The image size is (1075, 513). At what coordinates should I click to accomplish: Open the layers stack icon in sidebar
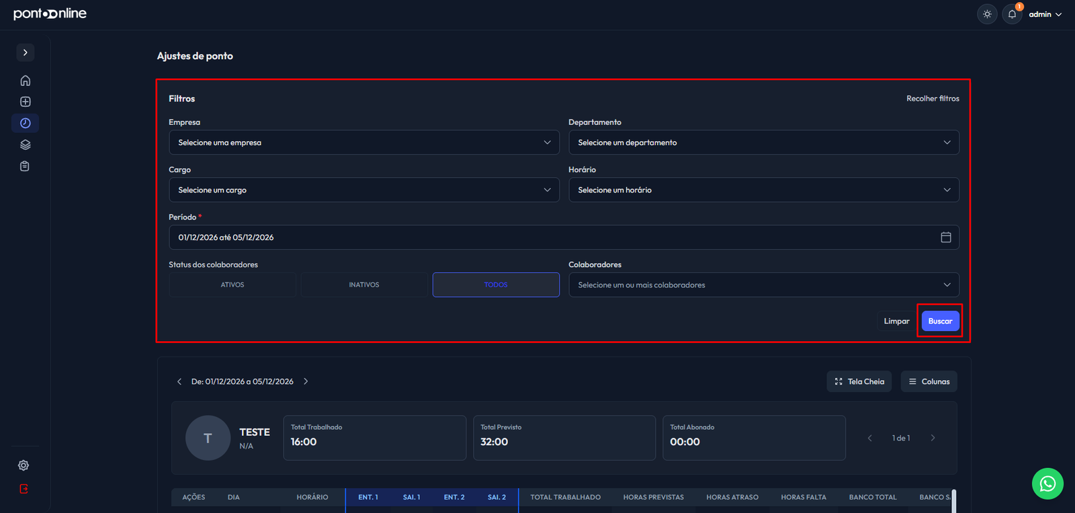coord(26,144)
